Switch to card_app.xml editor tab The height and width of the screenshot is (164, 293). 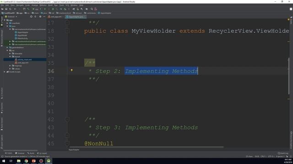click(54, 17)
